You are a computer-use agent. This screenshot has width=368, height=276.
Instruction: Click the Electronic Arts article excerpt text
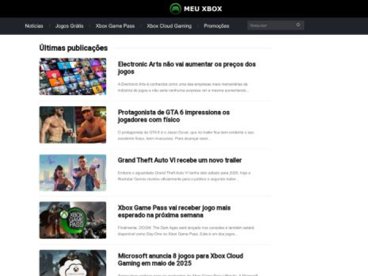[183, 87]
